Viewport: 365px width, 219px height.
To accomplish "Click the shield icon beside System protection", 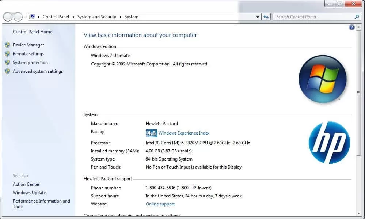I will (x=7, y=63).
